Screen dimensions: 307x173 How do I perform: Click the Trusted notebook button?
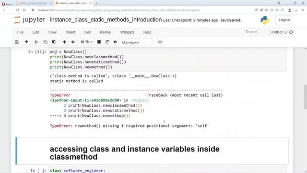click(x=251, y=32)
